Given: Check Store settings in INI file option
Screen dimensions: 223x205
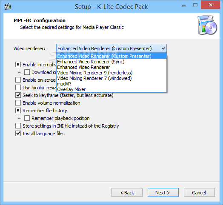Looking at the screenshot, I should (18, 126).
